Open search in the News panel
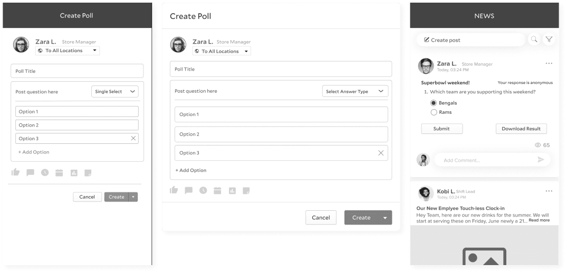The height and width of the screenshot is (273, 567). [534, 40]
